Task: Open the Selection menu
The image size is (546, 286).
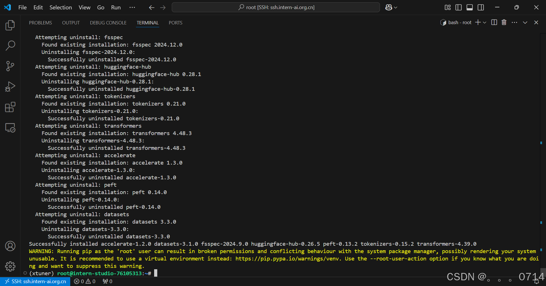Action: (x=61, y=7)
